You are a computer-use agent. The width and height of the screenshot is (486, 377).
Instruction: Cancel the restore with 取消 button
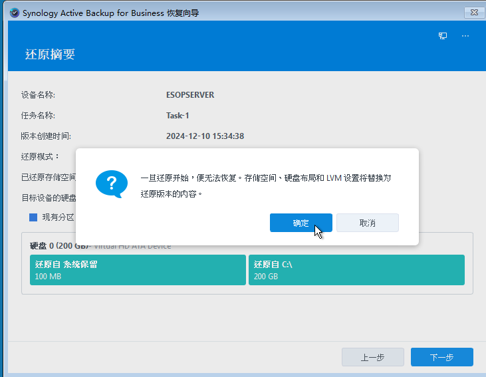pyautogui.click(x=367, y=223)
